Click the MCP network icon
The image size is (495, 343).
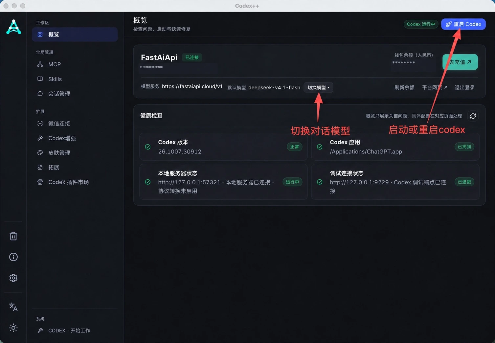[x=40, y=64]
